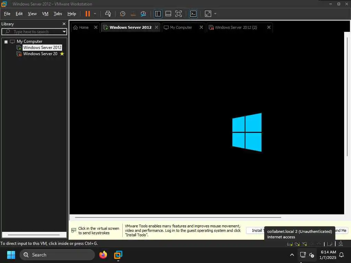Toggle the thumbnail bar view

coord(168,14)
